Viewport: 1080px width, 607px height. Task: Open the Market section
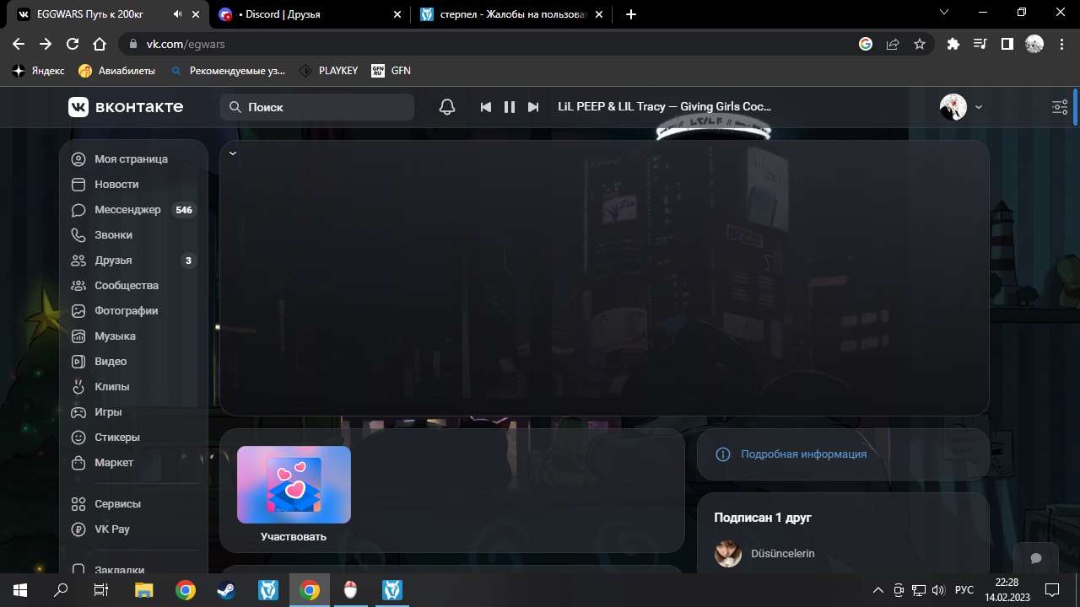coord(113,463)
